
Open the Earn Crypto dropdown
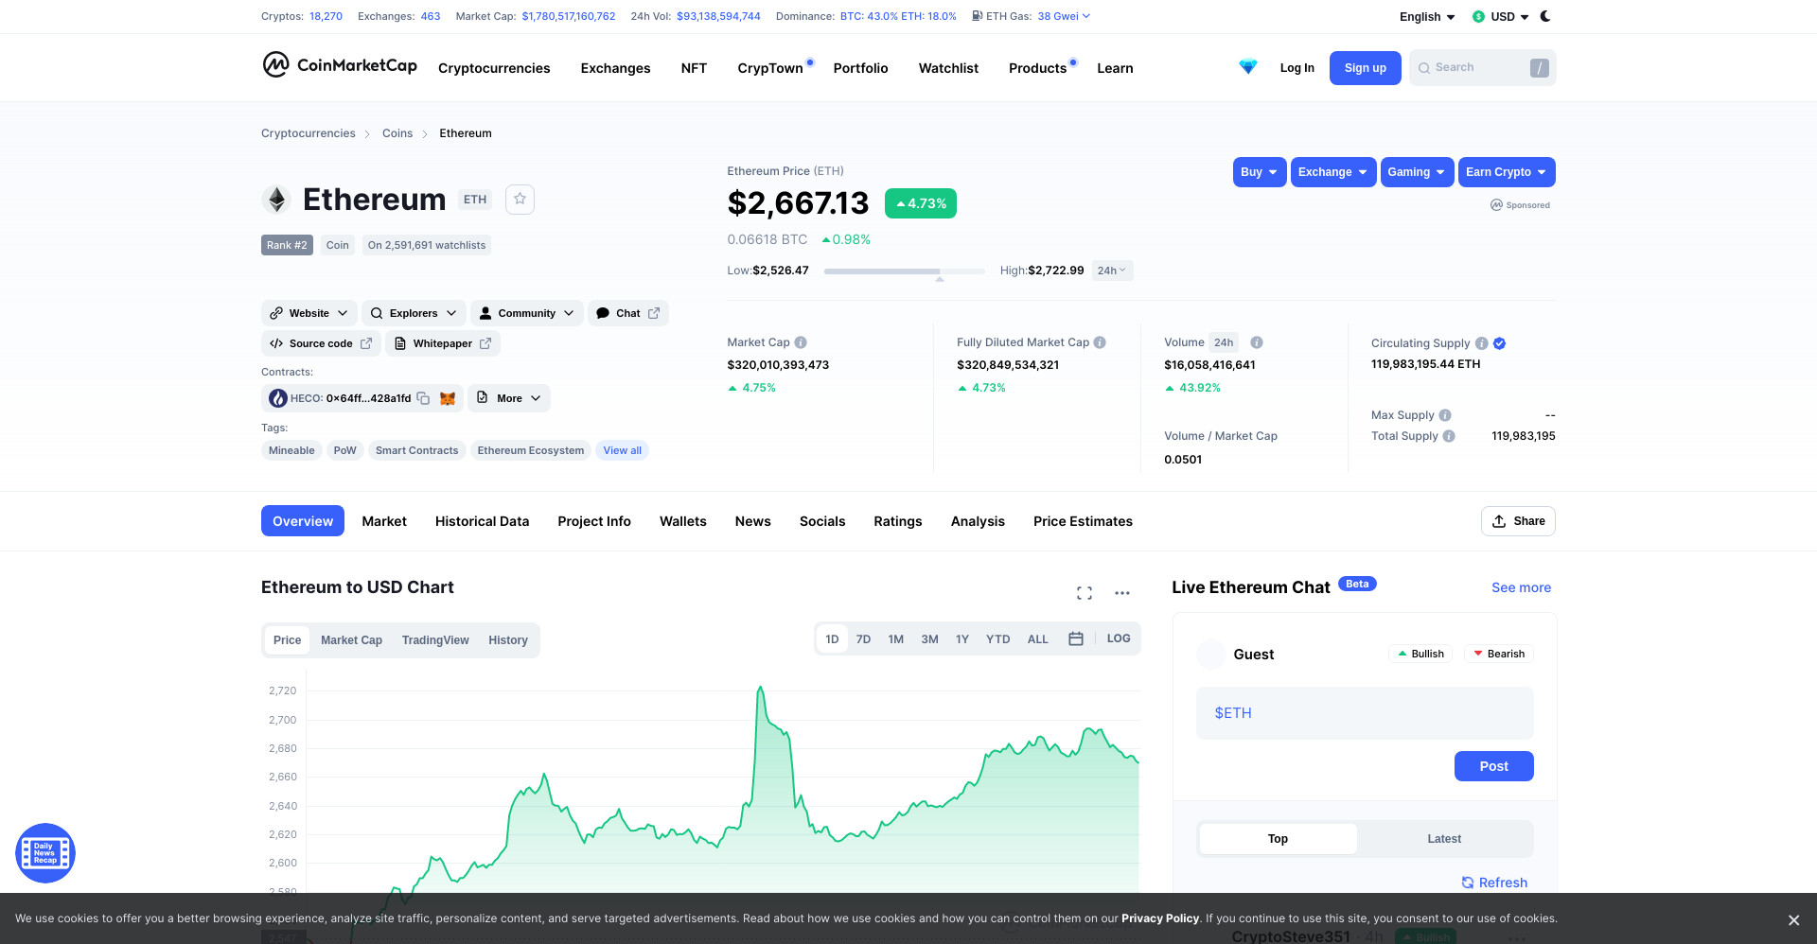(x=1507, y=172)
